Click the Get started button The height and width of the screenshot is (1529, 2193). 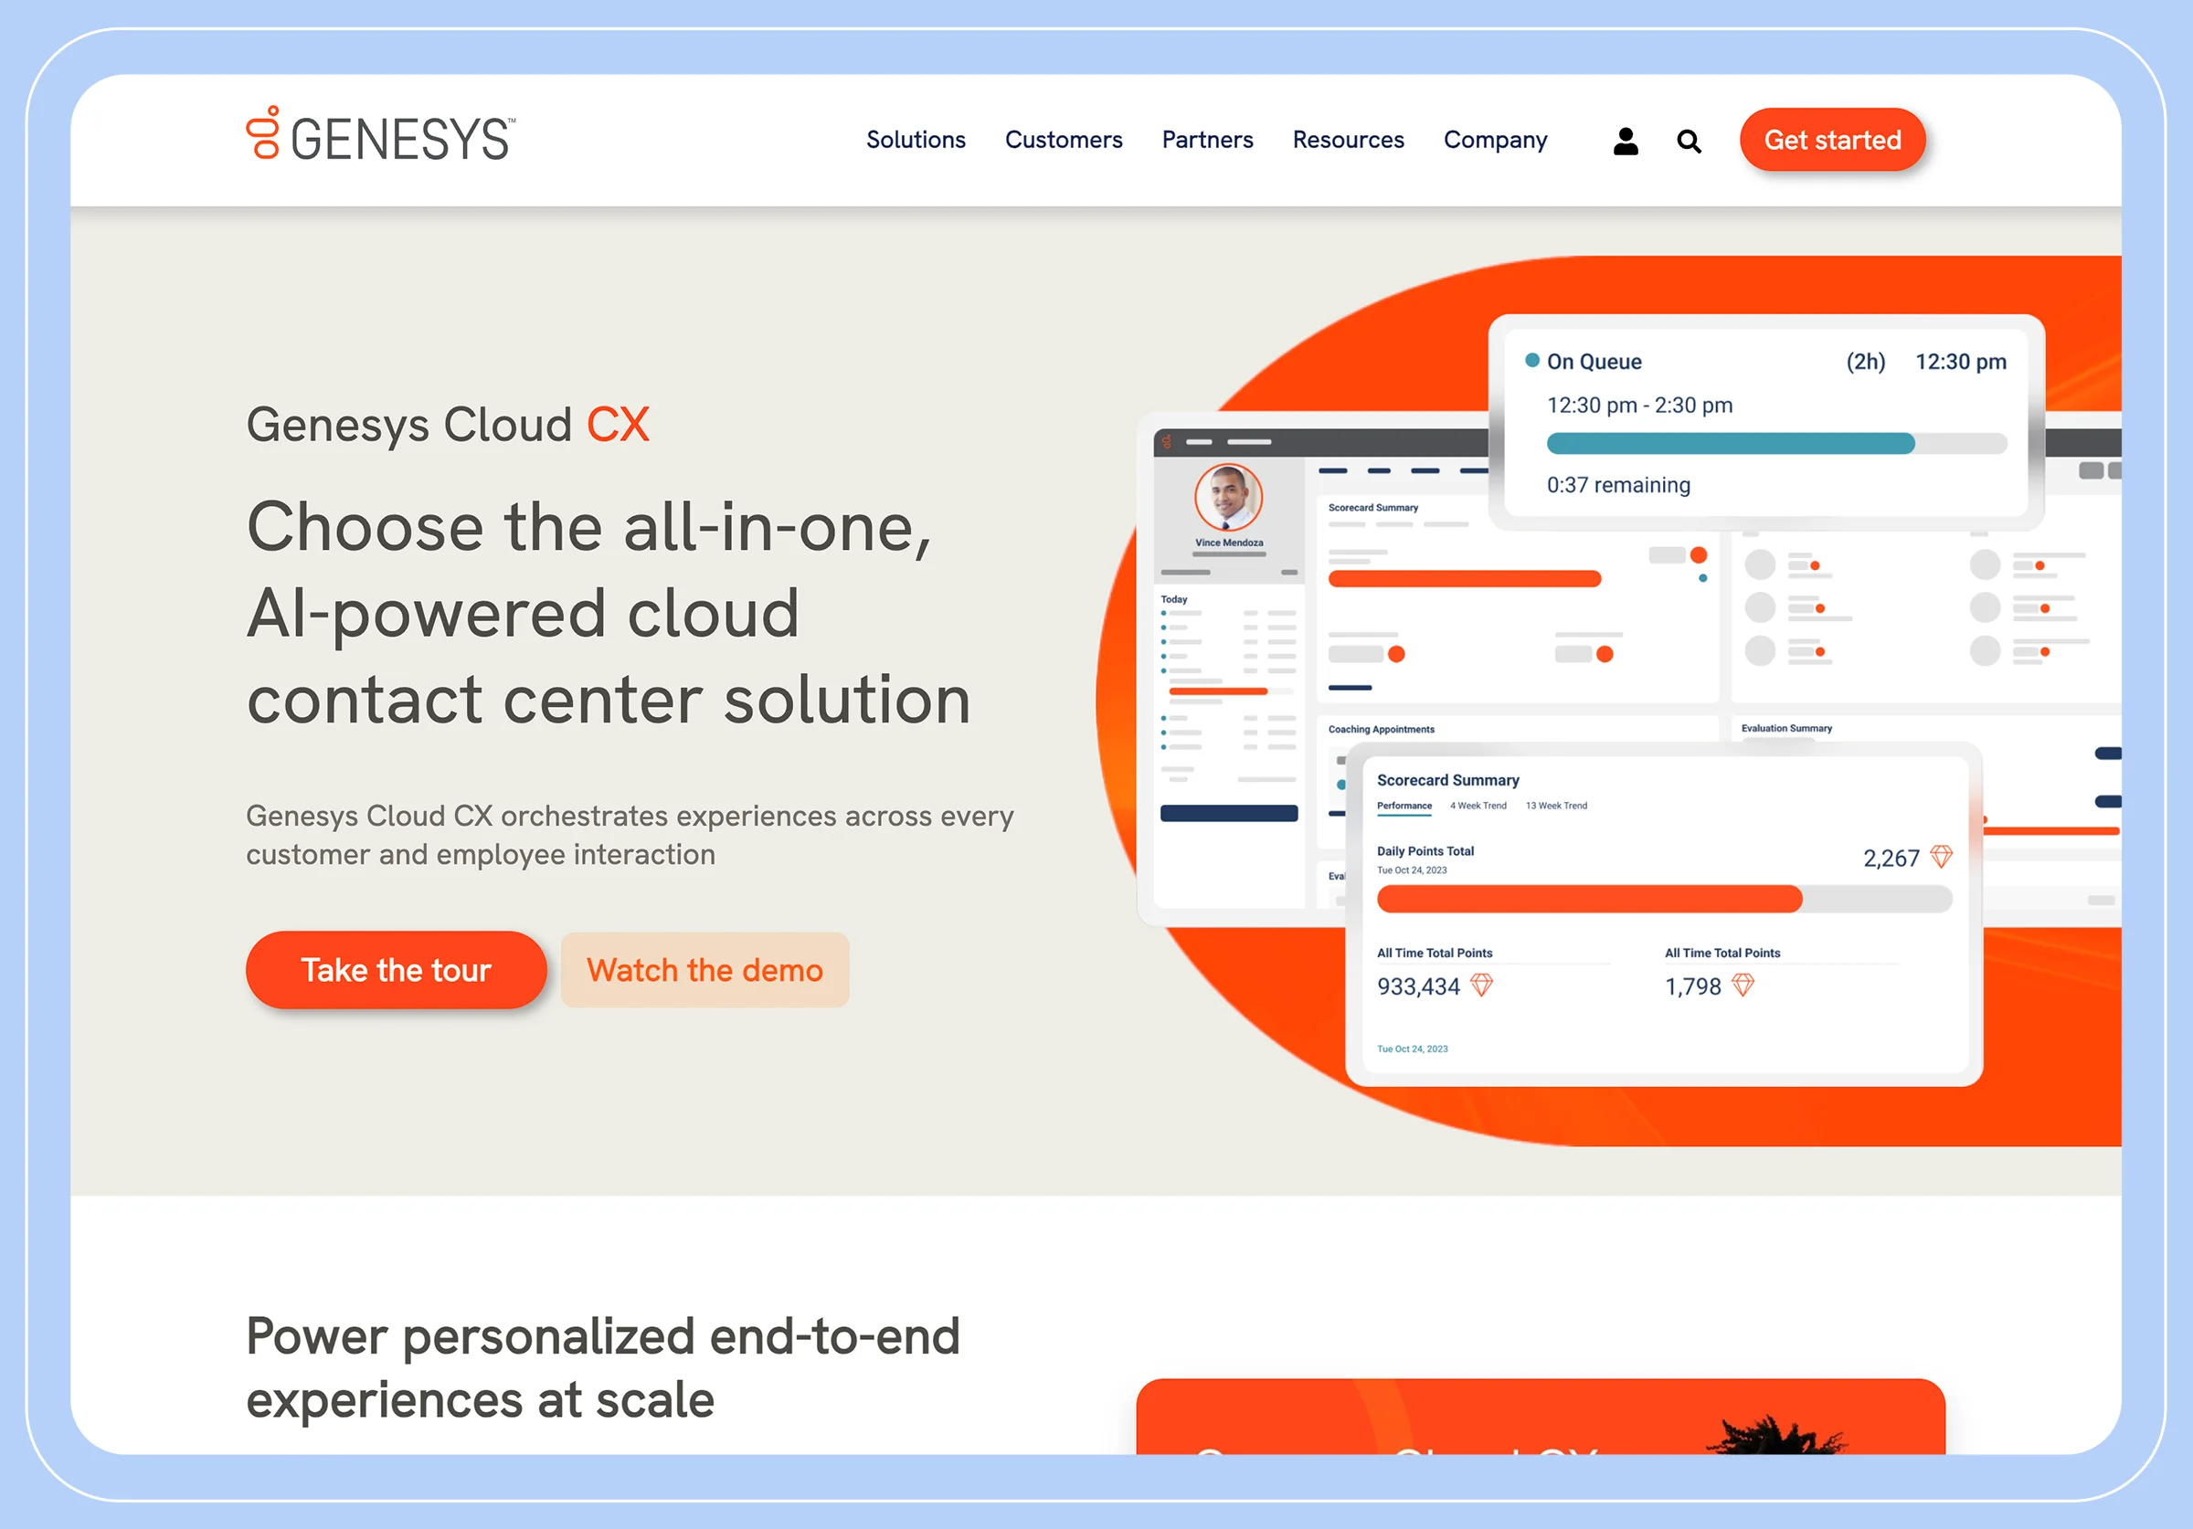point(1831,140)
